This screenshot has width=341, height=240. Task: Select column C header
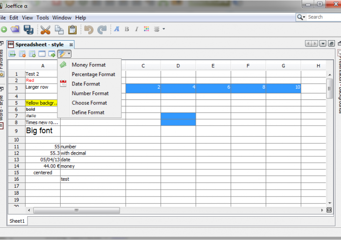(143, 66)
